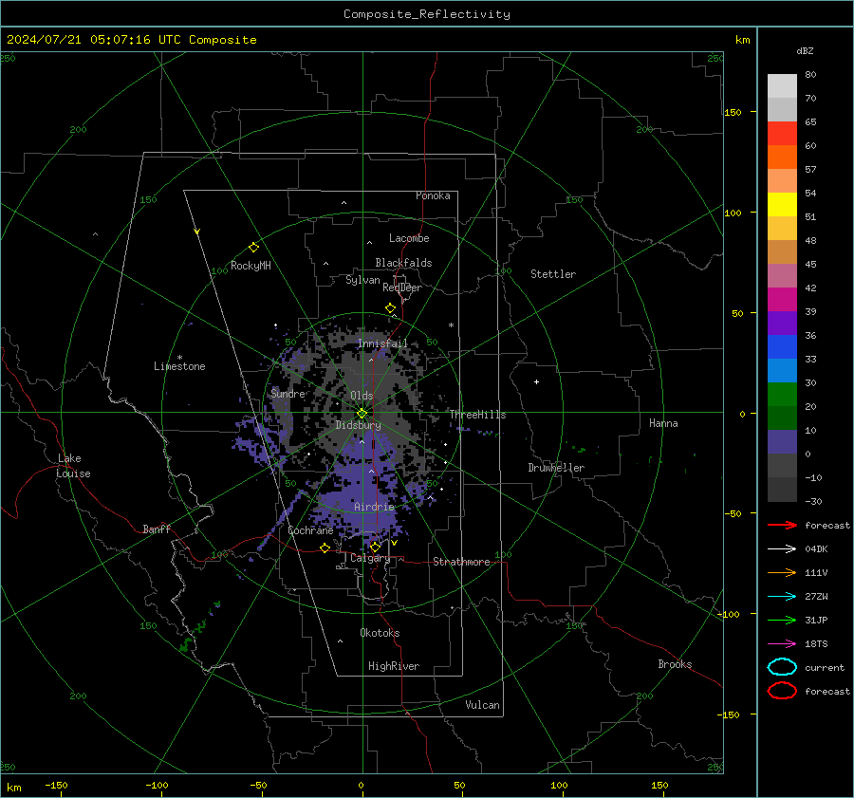This screenshot has width=854, height=798.
Task: Click the orange 111V arrow in legend
Action: click(x=782, y=572)
